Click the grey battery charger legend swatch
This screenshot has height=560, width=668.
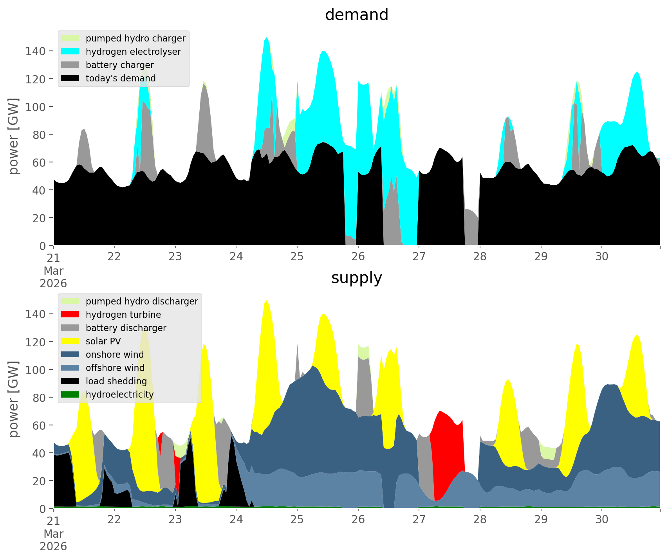click(70, 65)
